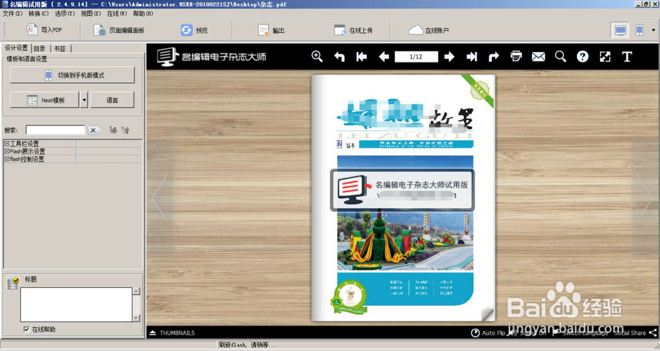Click the settings search input field
This screenshot has height=351, width=660.
click(x=55, y=130)
